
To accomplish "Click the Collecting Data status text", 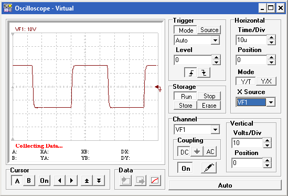I will tap(39, 146).
